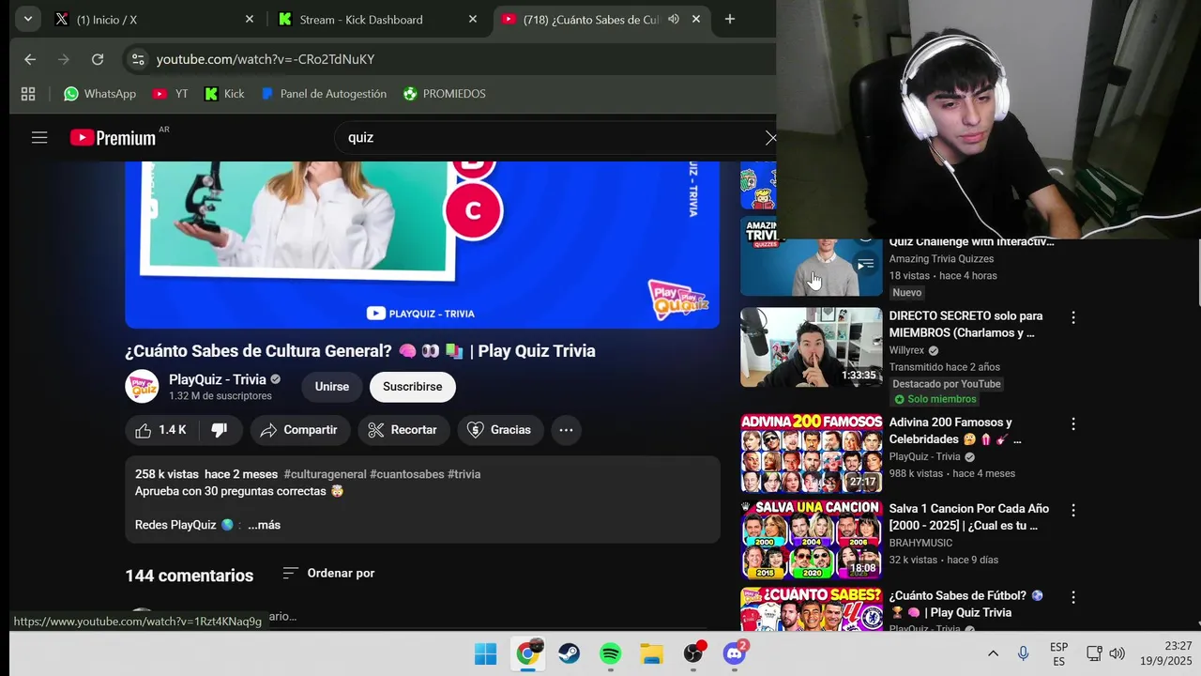Open the Kick bookmark
1201x676 pixels.
pyautogui.click(x=224, y=94)
